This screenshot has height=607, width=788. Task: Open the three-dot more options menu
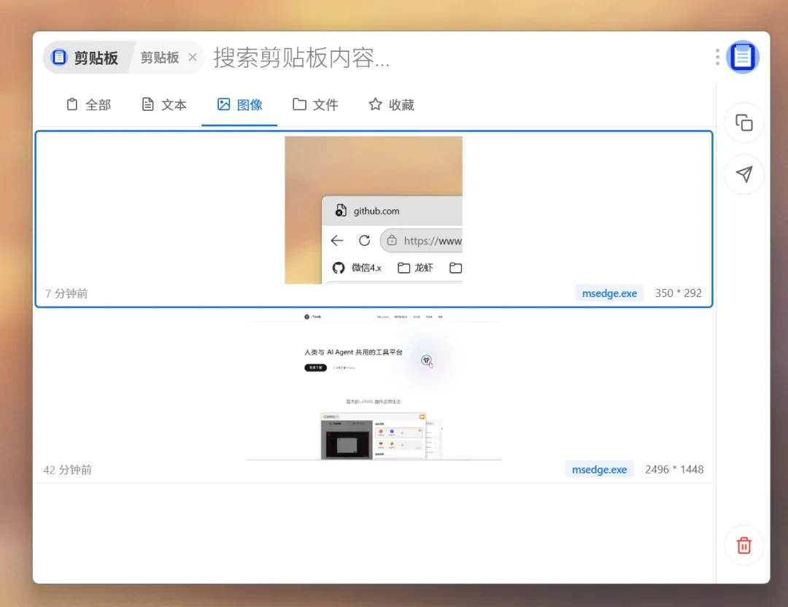pos(717,57)
